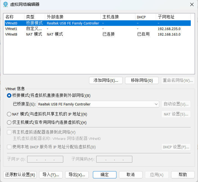Select the VMnet8 network row
Screen dimensions: 198x182
(x=98, y=34)
